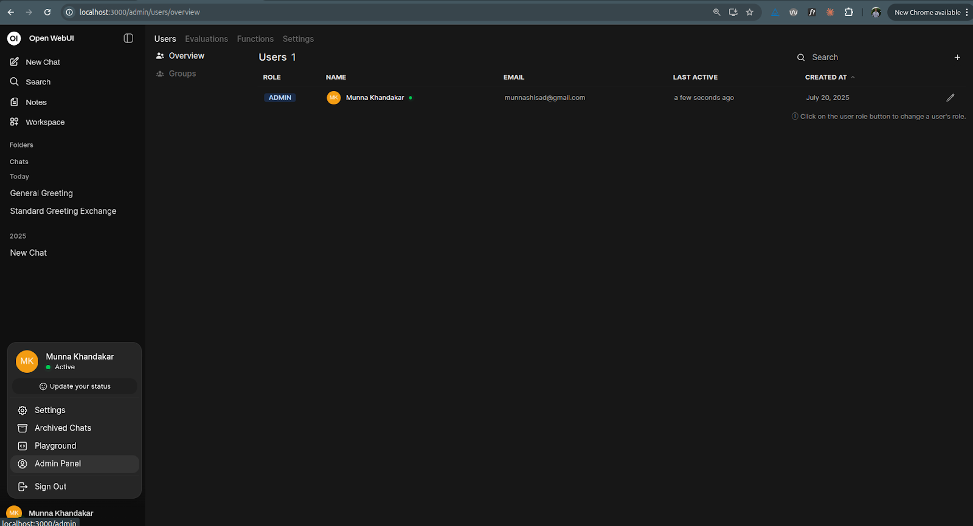Open Workspace from the sidebar
Viewport: 973px width, 526px height.
(x=44, y=122)
